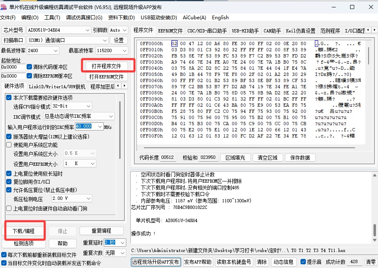Switch to CAN助手 tab
This screenshot has width=378, height=268.
pyautogui.click(x=272, y=31)
